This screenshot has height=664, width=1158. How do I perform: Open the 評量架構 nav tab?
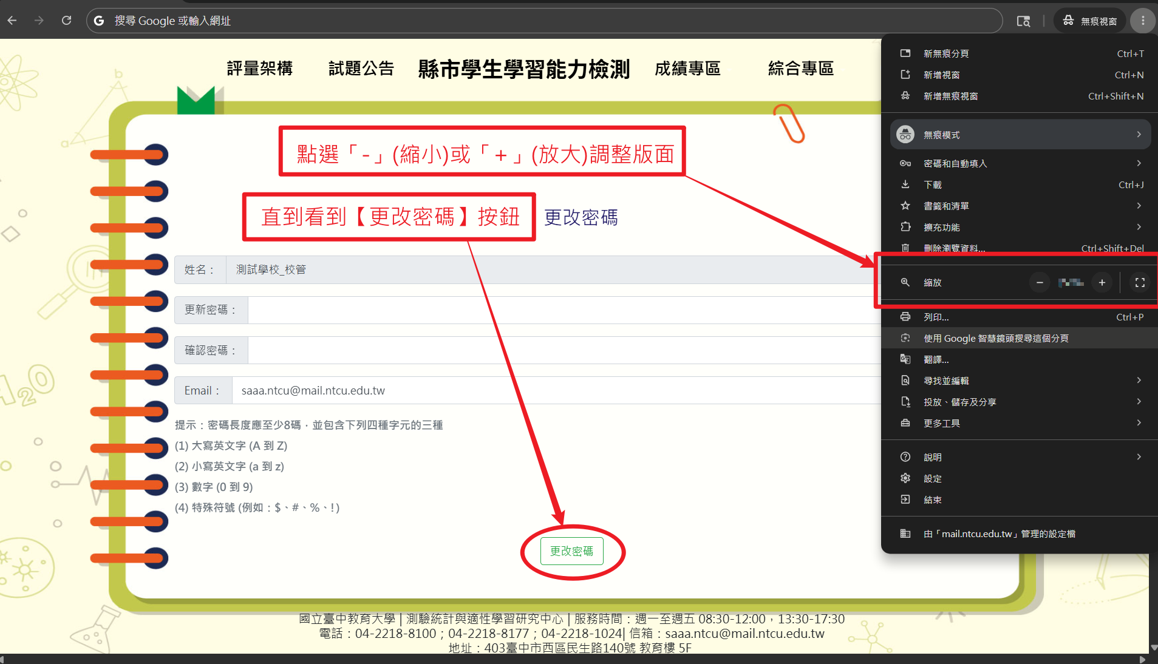[x=260, y=69]
